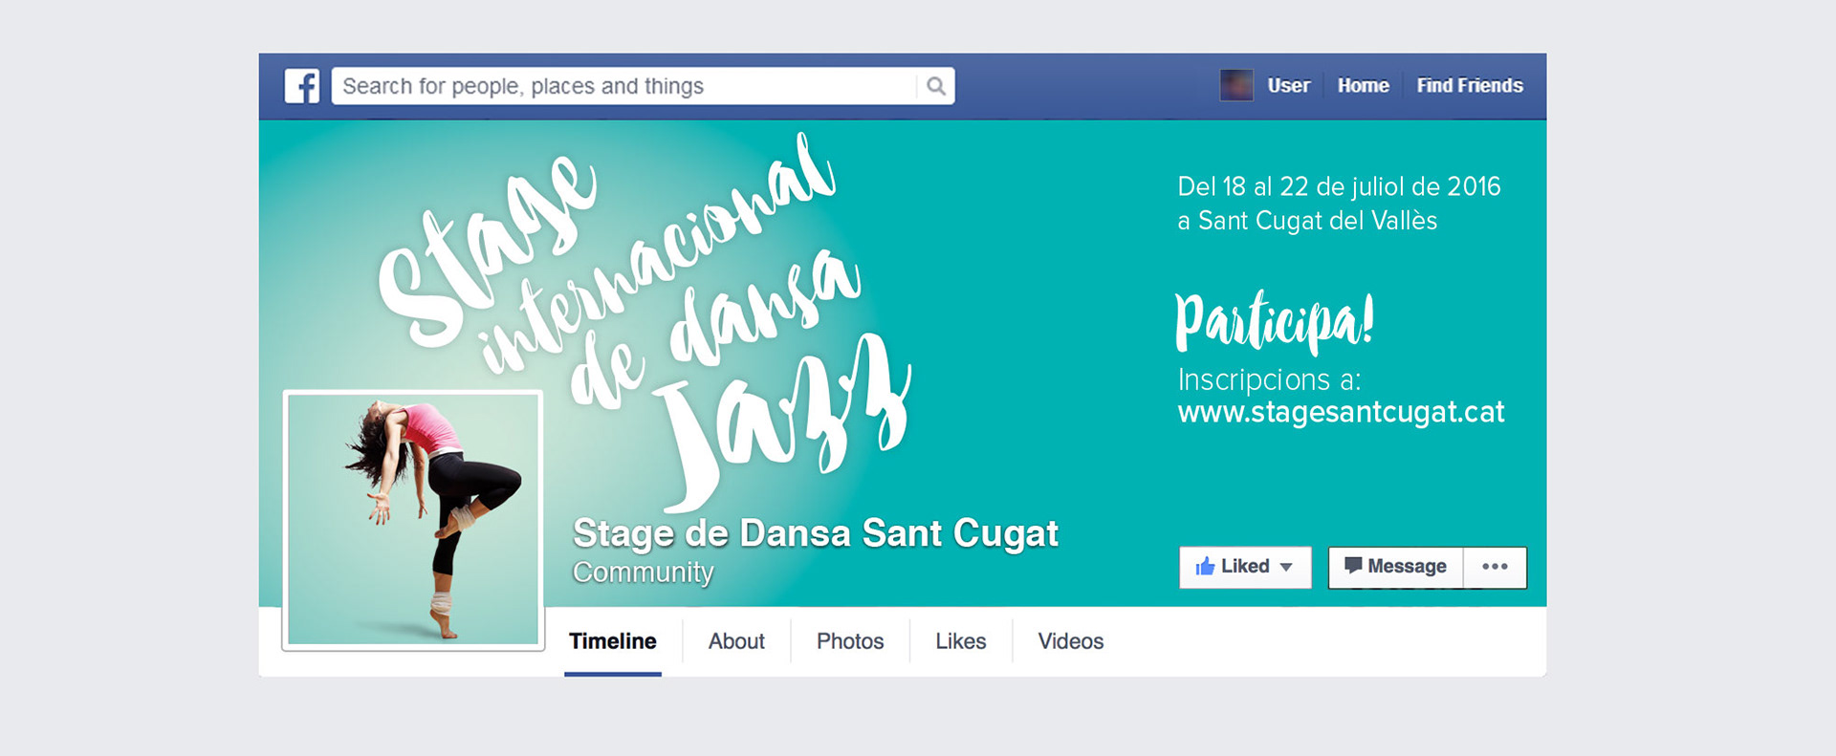Open the About tab

coord(736,641)
